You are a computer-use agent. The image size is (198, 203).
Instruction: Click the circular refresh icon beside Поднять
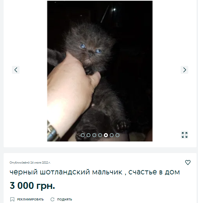coord(52,199)
